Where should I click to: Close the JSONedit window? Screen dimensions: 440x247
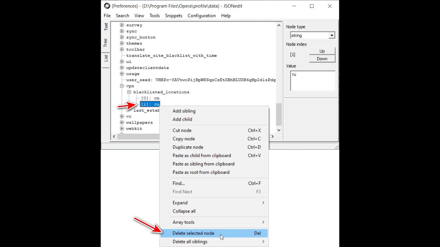330,6
